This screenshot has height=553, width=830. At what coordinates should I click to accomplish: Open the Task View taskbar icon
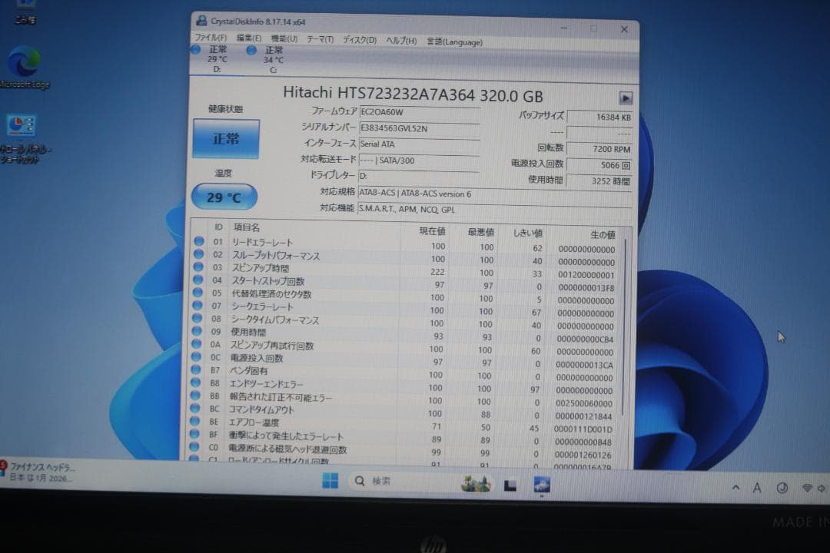pyautogui.click(x=510, y=485)
